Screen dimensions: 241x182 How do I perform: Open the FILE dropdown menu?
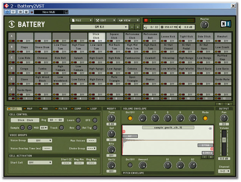[81, 20]
